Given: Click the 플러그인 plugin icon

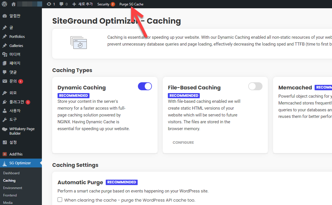Looking at the screenshot, I should coord(5,102).
